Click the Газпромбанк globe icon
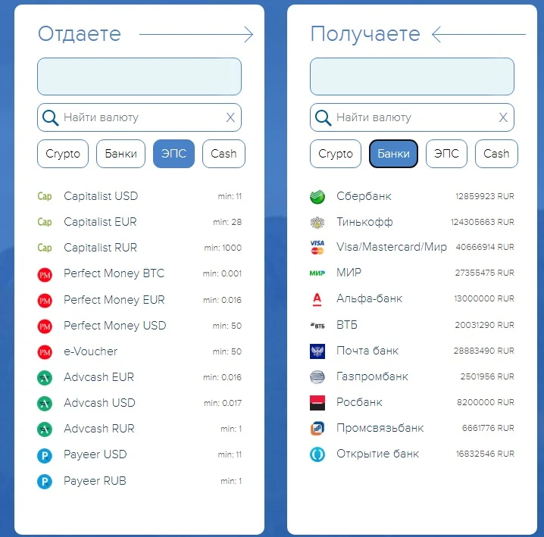Screen dimensions: 544x537 (317, 376)
